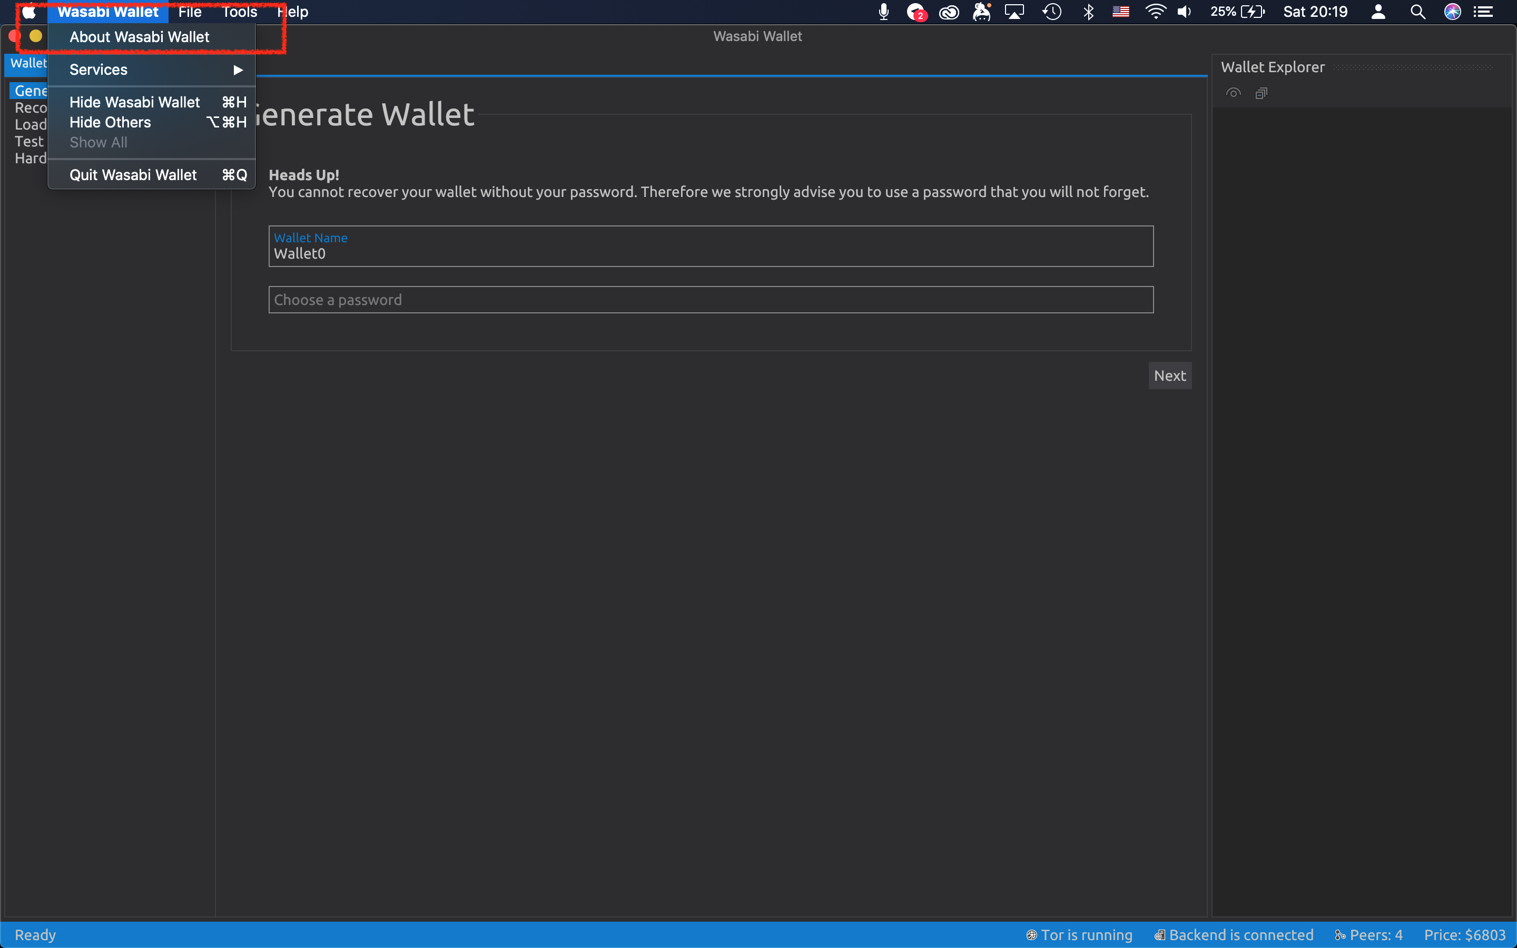Open Siri from the menu bar
Screen dimensions: 1517x948
1452,12
